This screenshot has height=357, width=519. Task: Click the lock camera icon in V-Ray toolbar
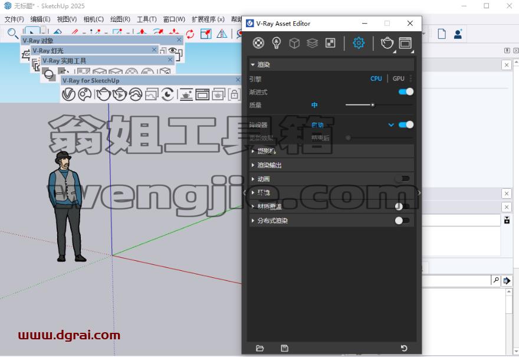click(x=234, y=94)
